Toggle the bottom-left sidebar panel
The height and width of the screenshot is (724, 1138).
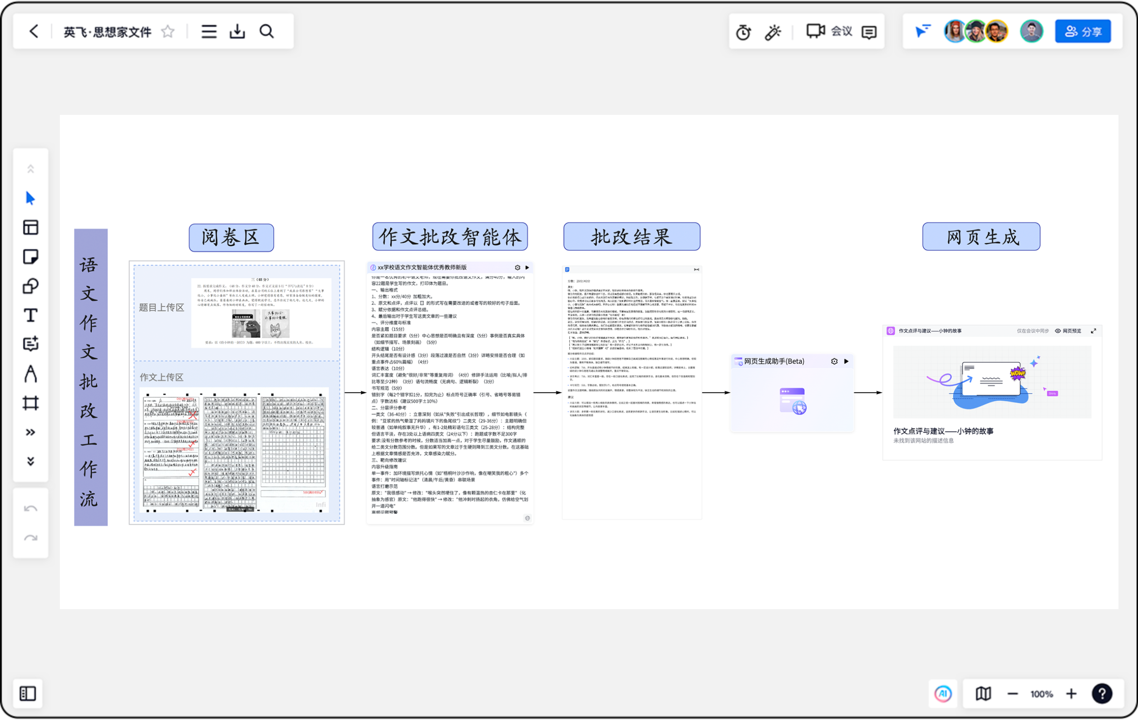(x=28, y=694)
